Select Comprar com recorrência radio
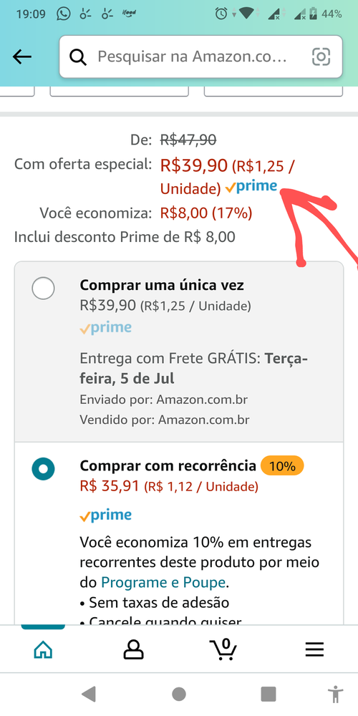This screenshot has width=358, height=716. 44,469
